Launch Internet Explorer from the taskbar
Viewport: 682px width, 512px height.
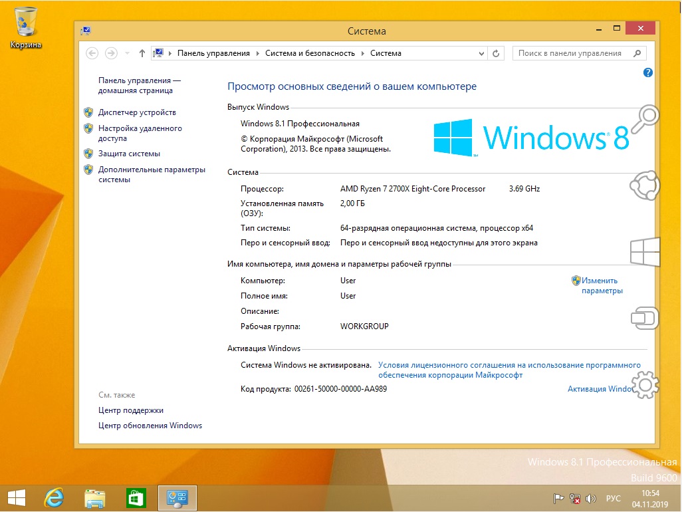click(x=53, y=497)
